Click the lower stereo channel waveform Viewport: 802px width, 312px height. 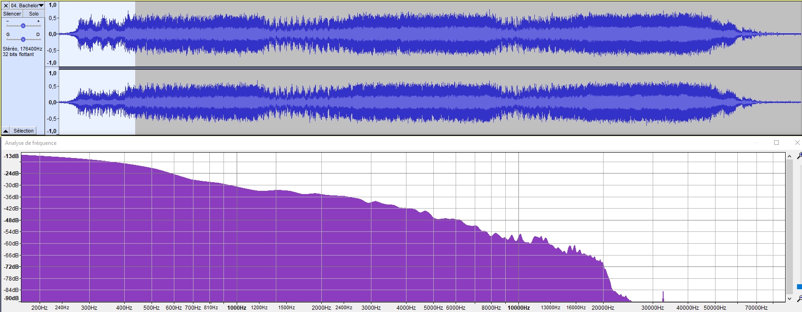pos(430,102)
